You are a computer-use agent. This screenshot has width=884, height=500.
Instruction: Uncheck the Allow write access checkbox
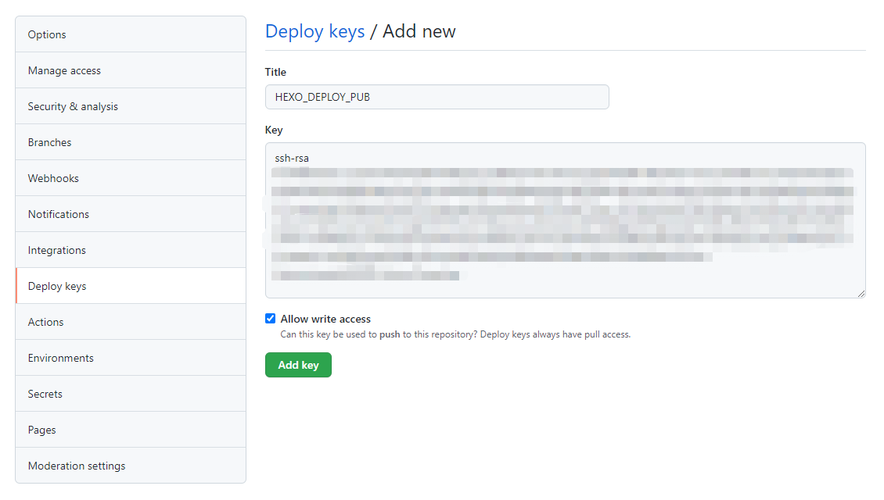271,319
